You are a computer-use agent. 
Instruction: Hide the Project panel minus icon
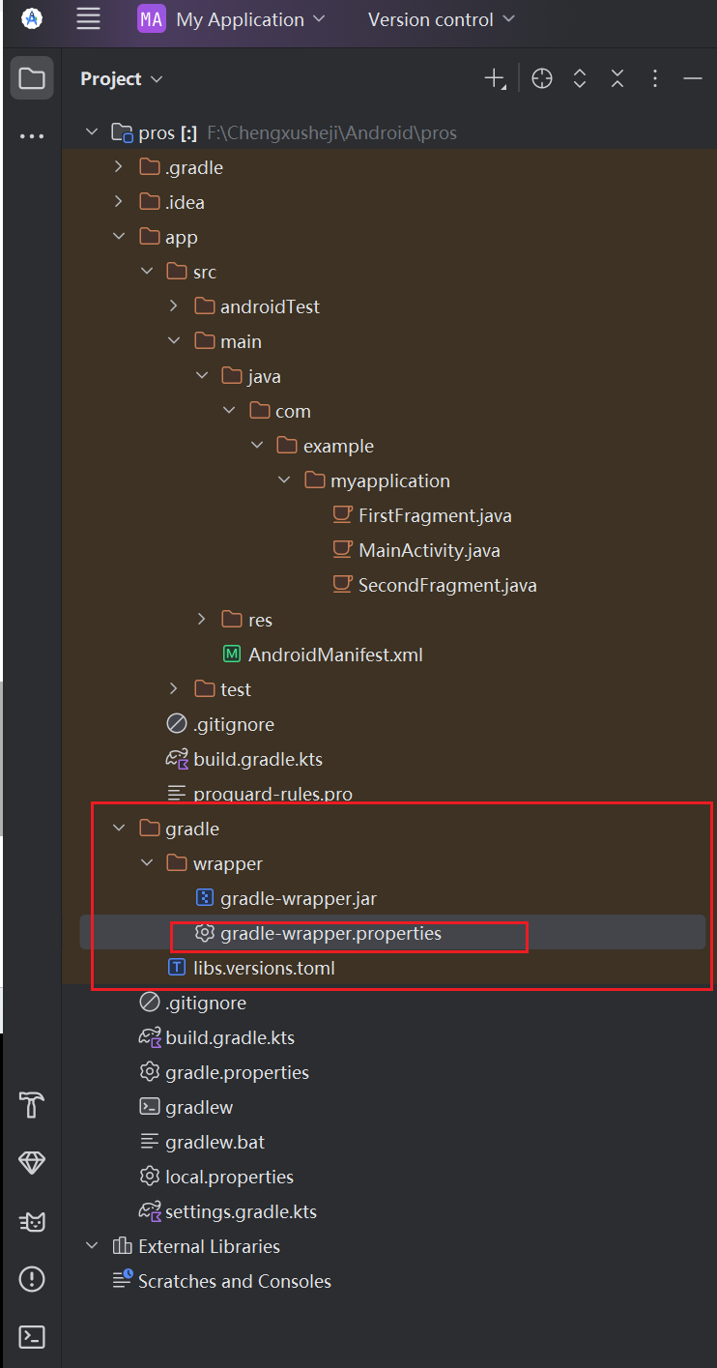(692, 79)
